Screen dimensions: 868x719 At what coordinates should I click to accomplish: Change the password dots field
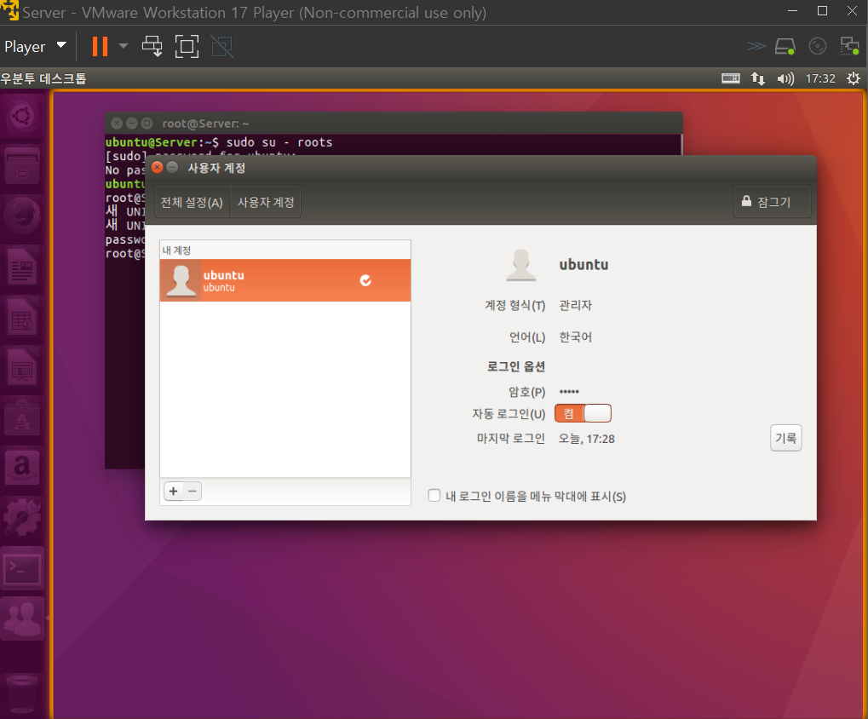[x=569, y=391]
